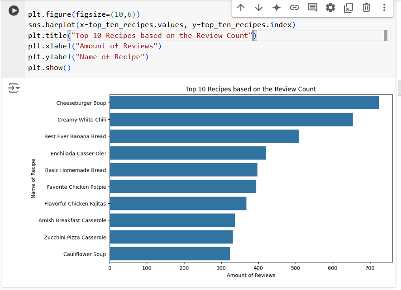This screenshot has width=401, height=290.
Task: Add a comment to the cell
Action: pyautogui.click(x=312, y=7)
